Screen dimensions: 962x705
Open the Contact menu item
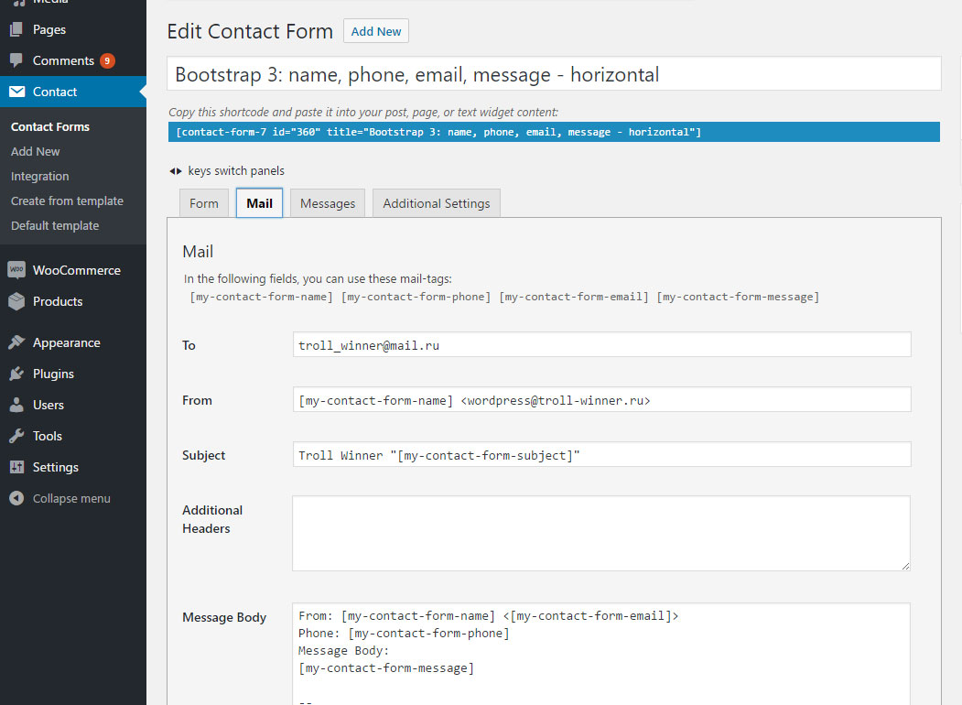(73, 92)
